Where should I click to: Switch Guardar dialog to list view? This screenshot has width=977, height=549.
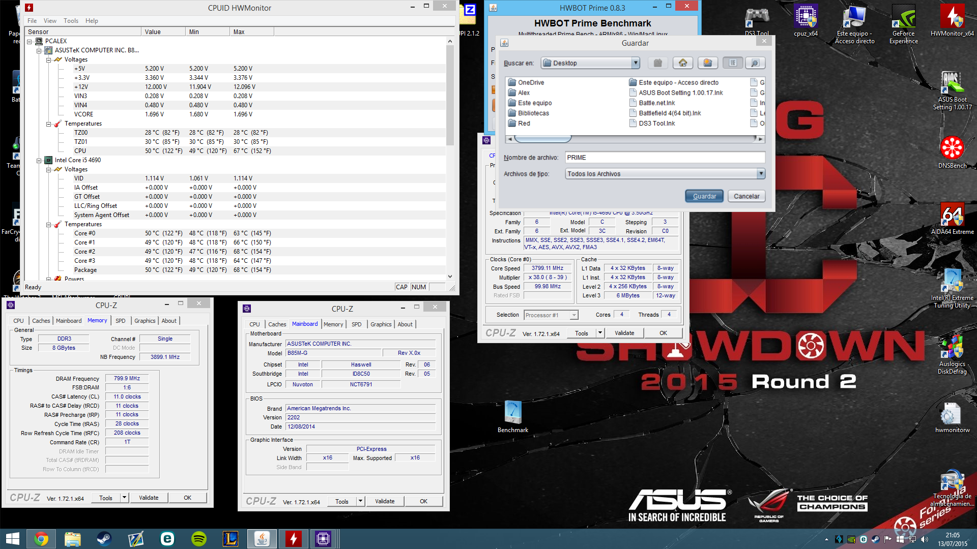point(732,63)
